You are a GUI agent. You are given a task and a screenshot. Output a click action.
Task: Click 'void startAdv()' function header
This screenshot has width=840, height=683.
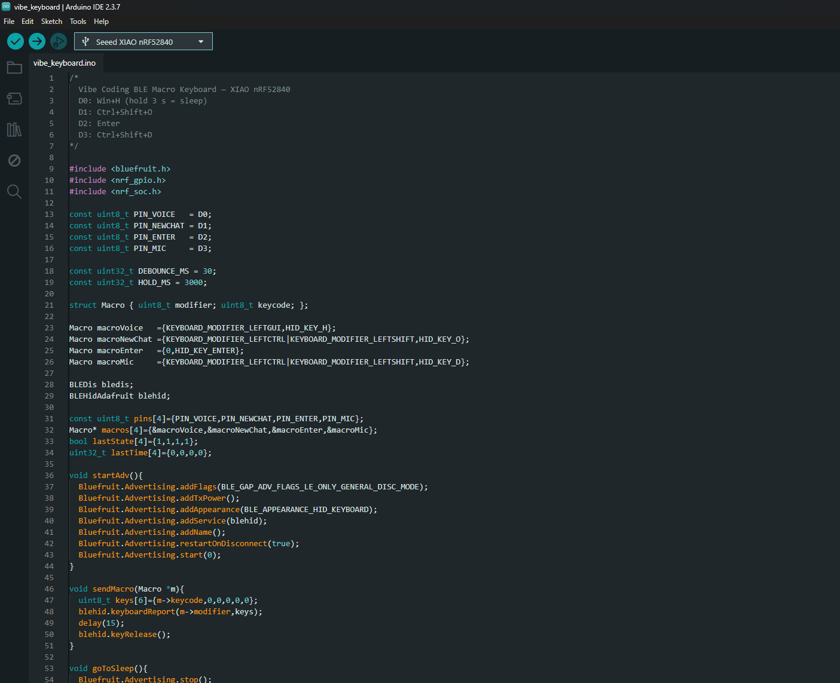[x=106, y=476]
